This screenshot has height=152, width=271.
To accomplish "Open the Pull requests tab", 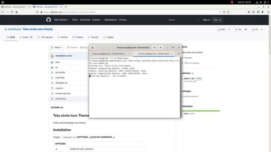I will click(45, 37).
